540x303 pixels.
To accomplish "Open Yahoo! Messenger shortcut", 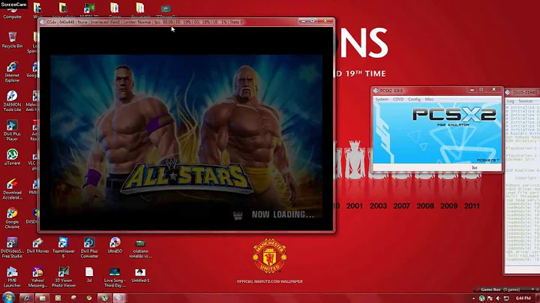I will tap(38, 277).
